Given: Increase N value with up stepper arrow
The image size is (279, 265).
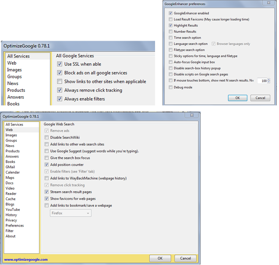Looking at the screenshot, I should [x=268, y=80].
